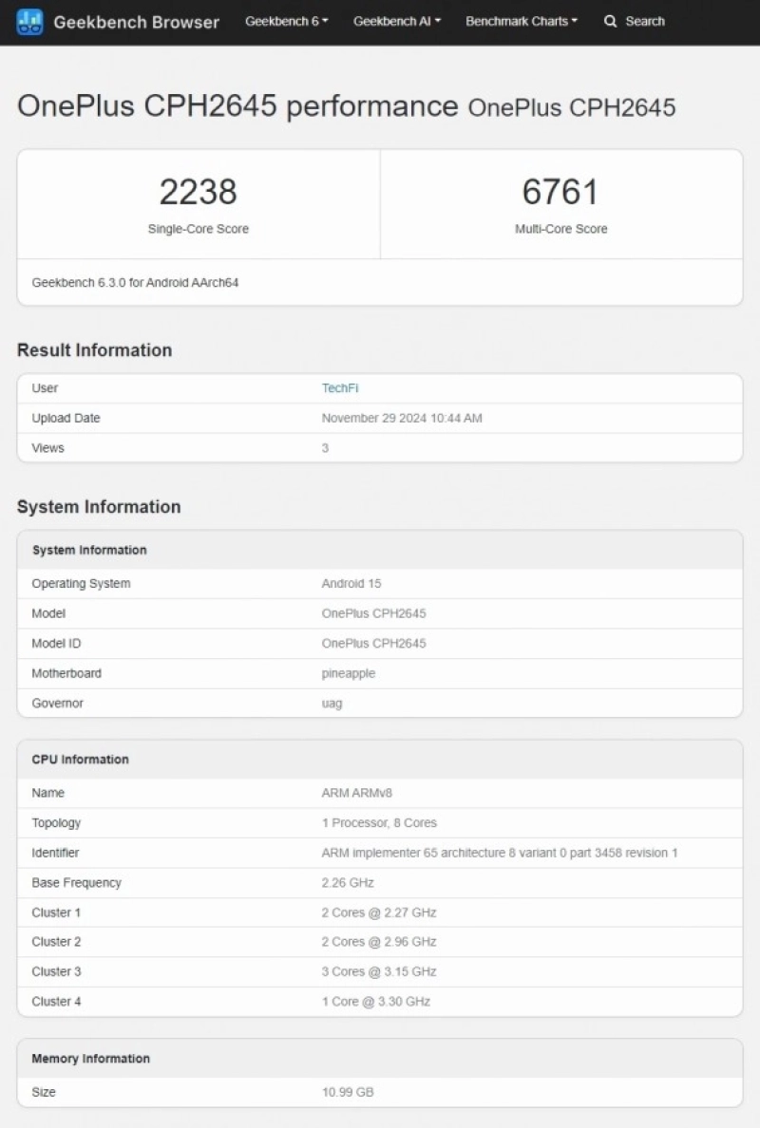Select base frequency 2.26 GHz

coord(348,883)
